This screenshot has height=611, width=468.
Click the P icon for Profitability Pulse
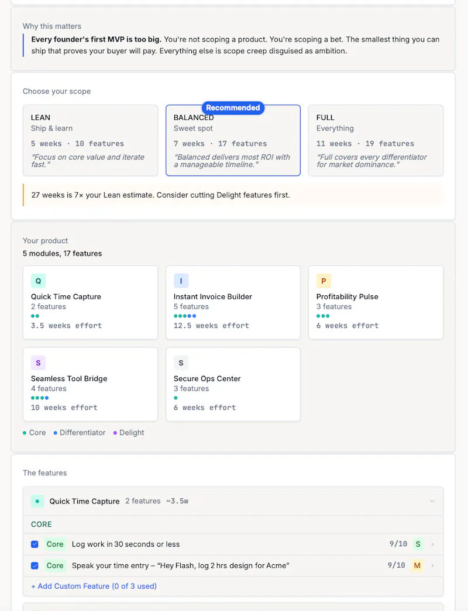(324, 281)
